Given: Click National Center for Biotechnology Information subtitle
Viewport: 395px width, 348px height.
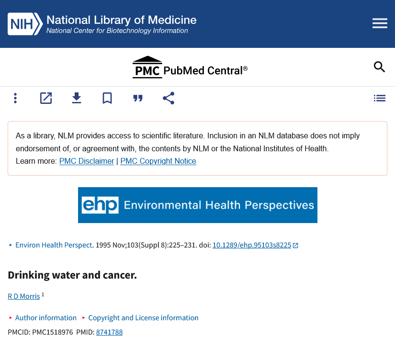Looking at the screenshot, I should click(117, 31).
